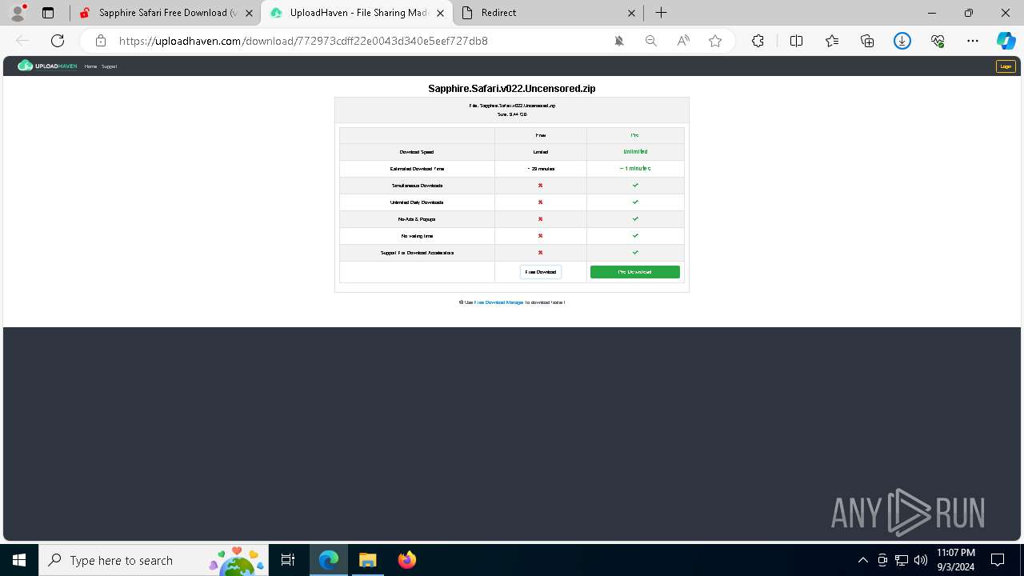1024x576 pixels.
Task: Launch Firefox from the taskbar
Action: pos(406,560)
